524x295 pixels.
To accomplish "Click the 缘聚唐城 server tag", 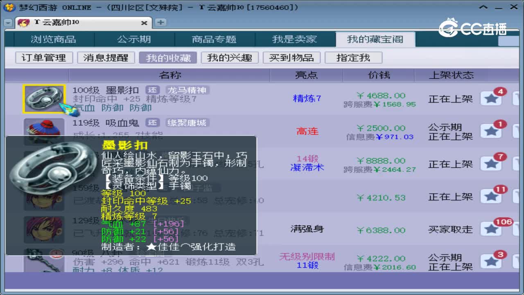I will 188,123.
